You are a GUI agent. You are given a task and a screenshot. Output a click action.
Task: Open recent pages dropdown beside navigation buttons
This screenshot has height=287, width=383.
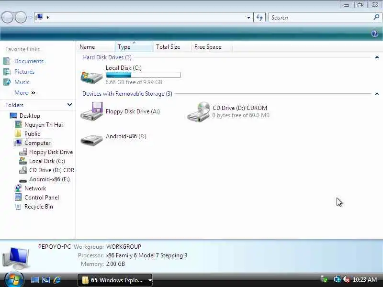point(30,17)
